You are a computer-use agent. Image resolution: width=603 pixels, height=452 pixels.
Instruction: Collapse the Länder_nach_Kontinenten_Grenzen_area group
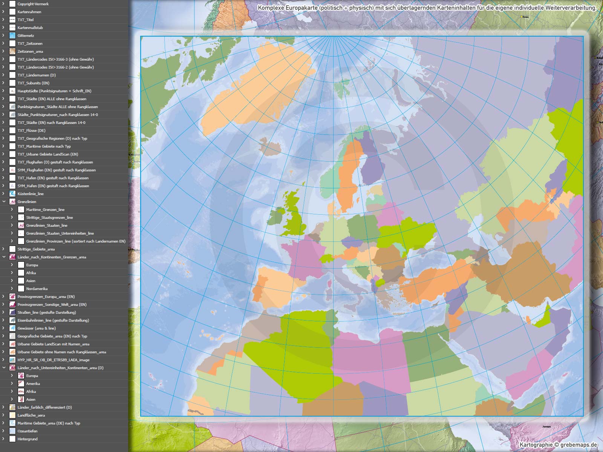[4, 257]
